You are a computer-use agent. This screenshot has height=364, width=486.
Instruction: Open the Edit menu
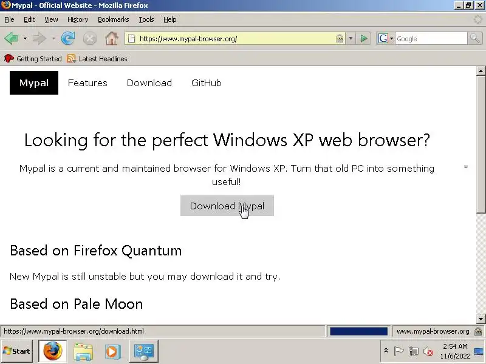29,19
